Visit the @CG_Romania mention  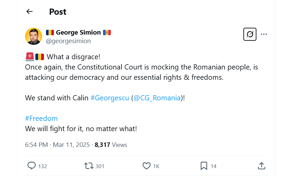(157, 98)
